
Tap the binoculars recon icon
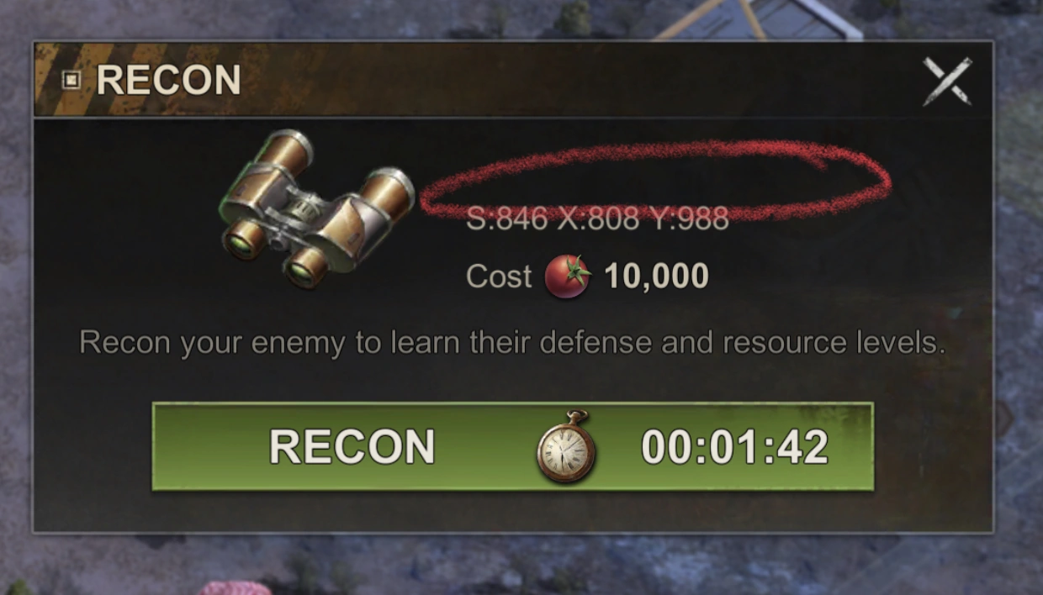[x=316, y=208]
